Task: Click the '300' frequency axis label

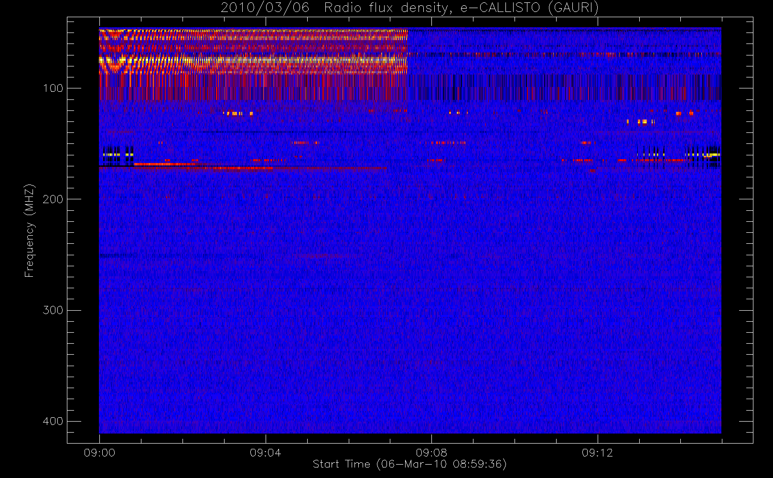Action: (53, 310)
